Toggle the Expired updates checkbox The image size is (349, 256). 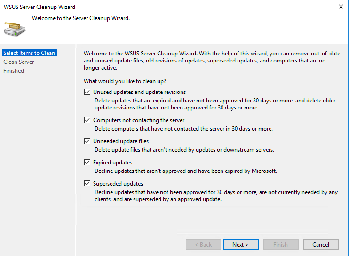coord(87,163)
